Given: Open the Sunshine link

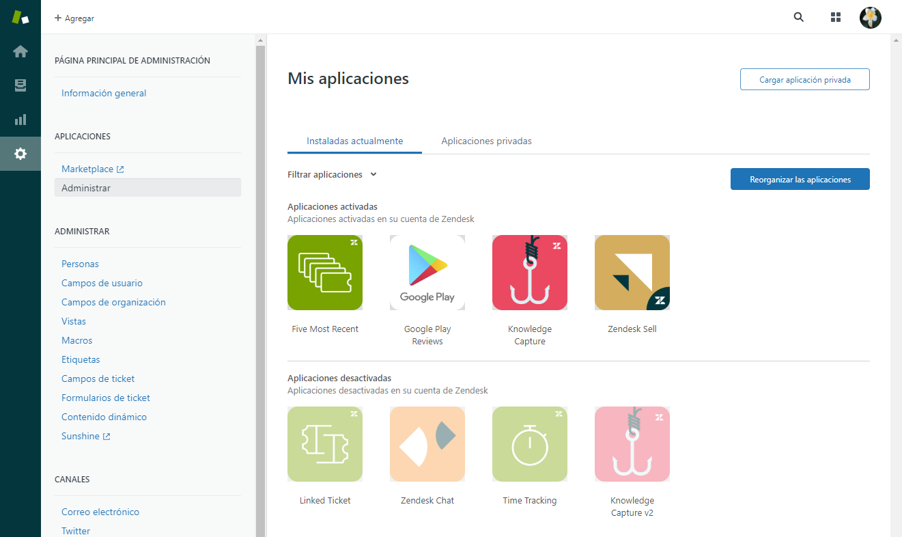Looking at the screenshot, I should click(81, 437).
